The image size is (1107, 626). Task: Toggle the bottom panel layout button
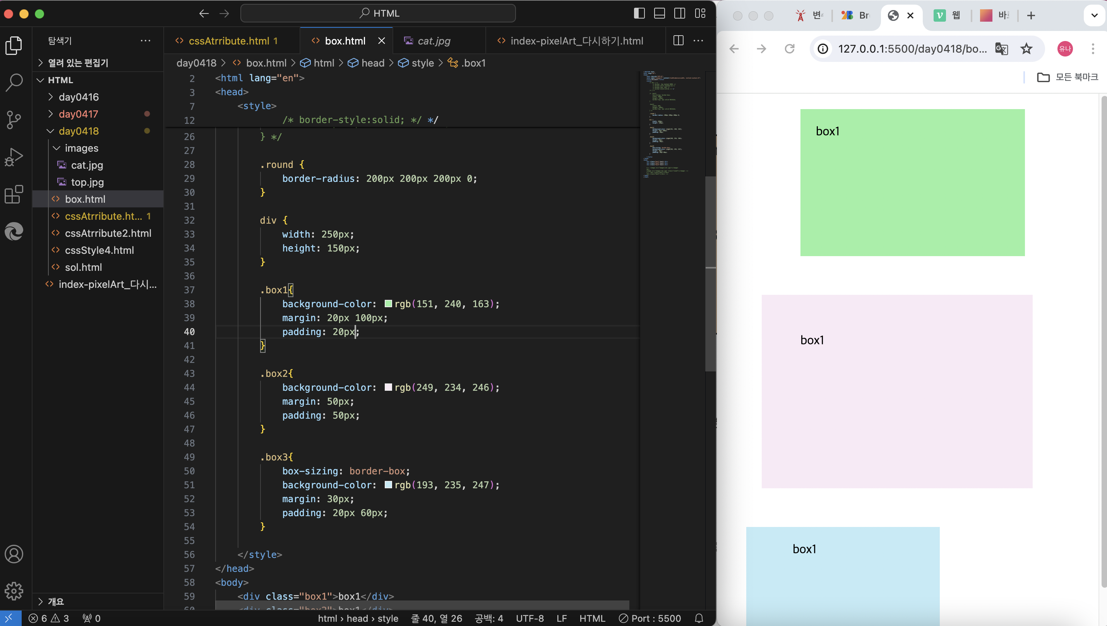coord(659,13)
